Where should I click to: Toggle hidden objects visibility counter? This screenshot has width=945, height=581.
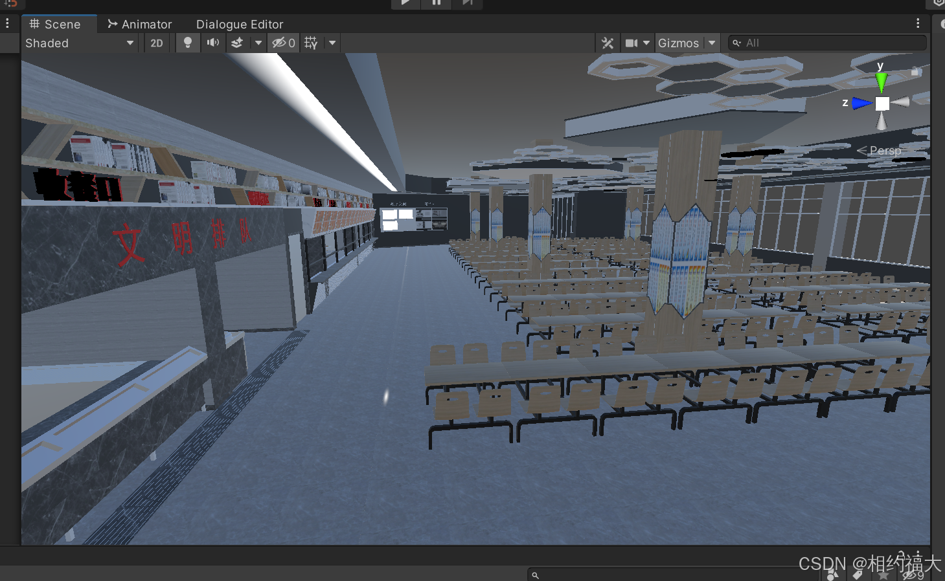pos(284,43)
